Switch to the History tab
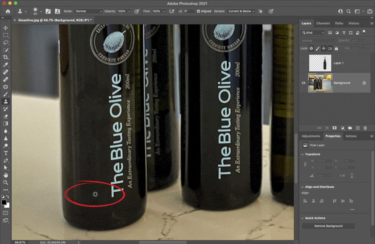Image resolution: width=375 pixels, height=244 pixels. pos(354,23)
